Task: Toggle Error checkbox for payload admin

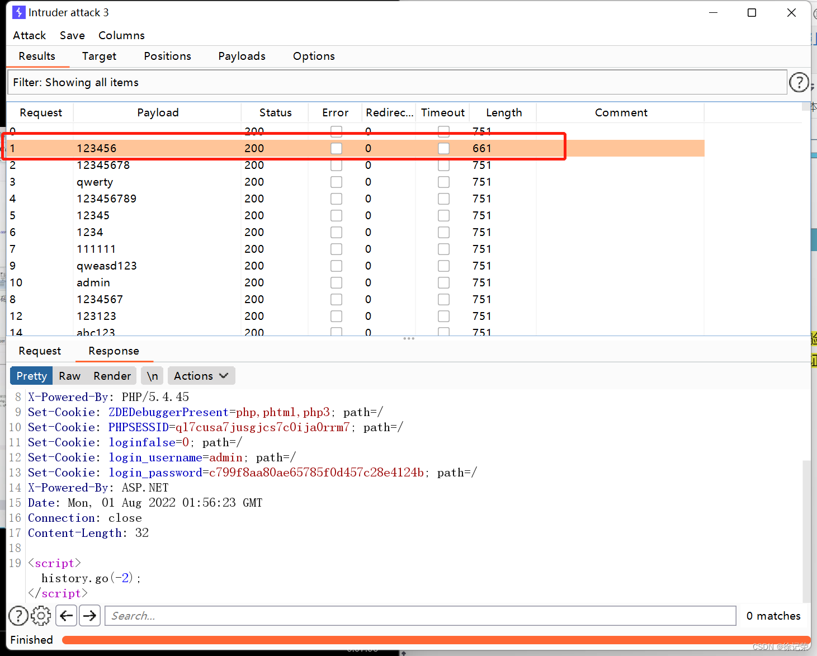Action: click(x=336, y=282)
